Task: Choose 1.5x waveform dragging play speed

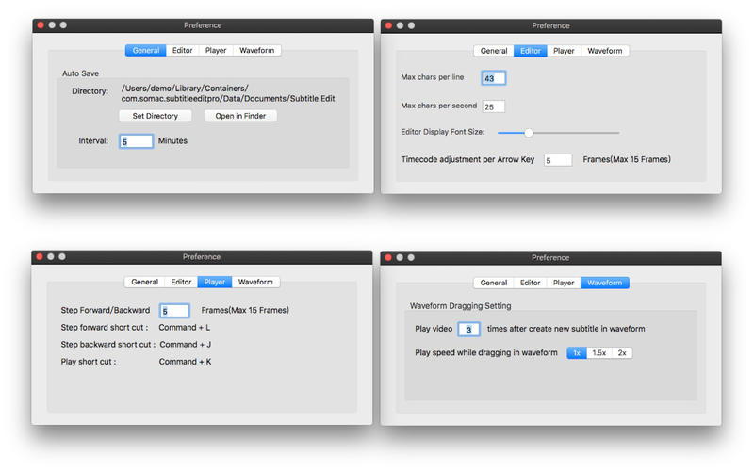Action: click(x=599, y=352)
